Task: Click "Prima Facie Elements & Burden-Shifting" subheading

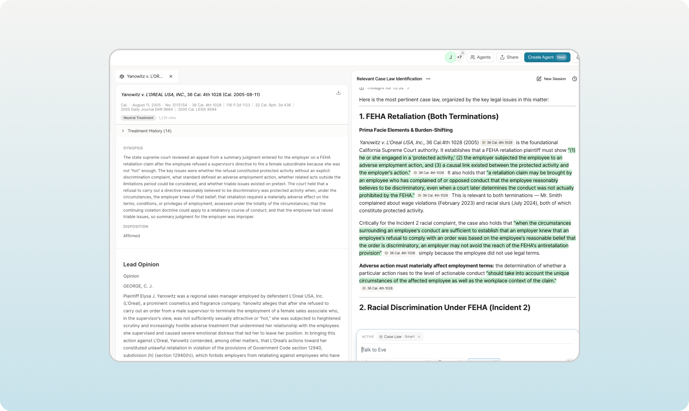Action: coord(406,130)
